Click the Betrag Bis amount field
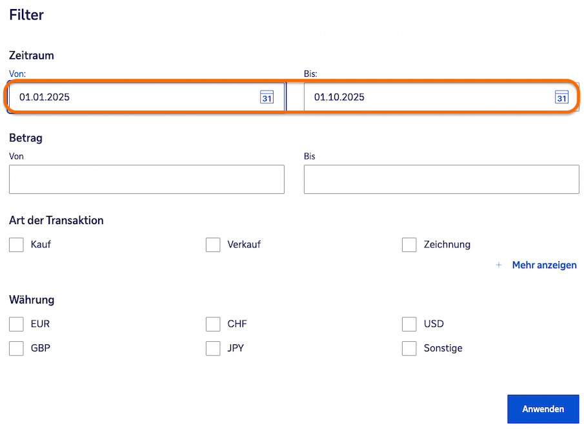The height and width of the screenshot is (429, 584). (441, 180)
